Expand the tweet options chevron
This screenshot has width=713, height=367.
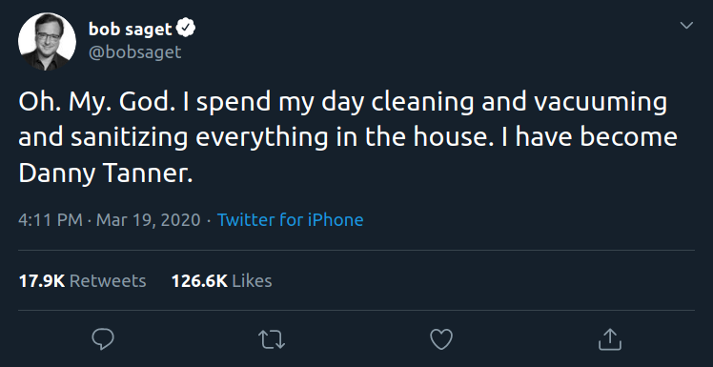(x=686, y=25)
